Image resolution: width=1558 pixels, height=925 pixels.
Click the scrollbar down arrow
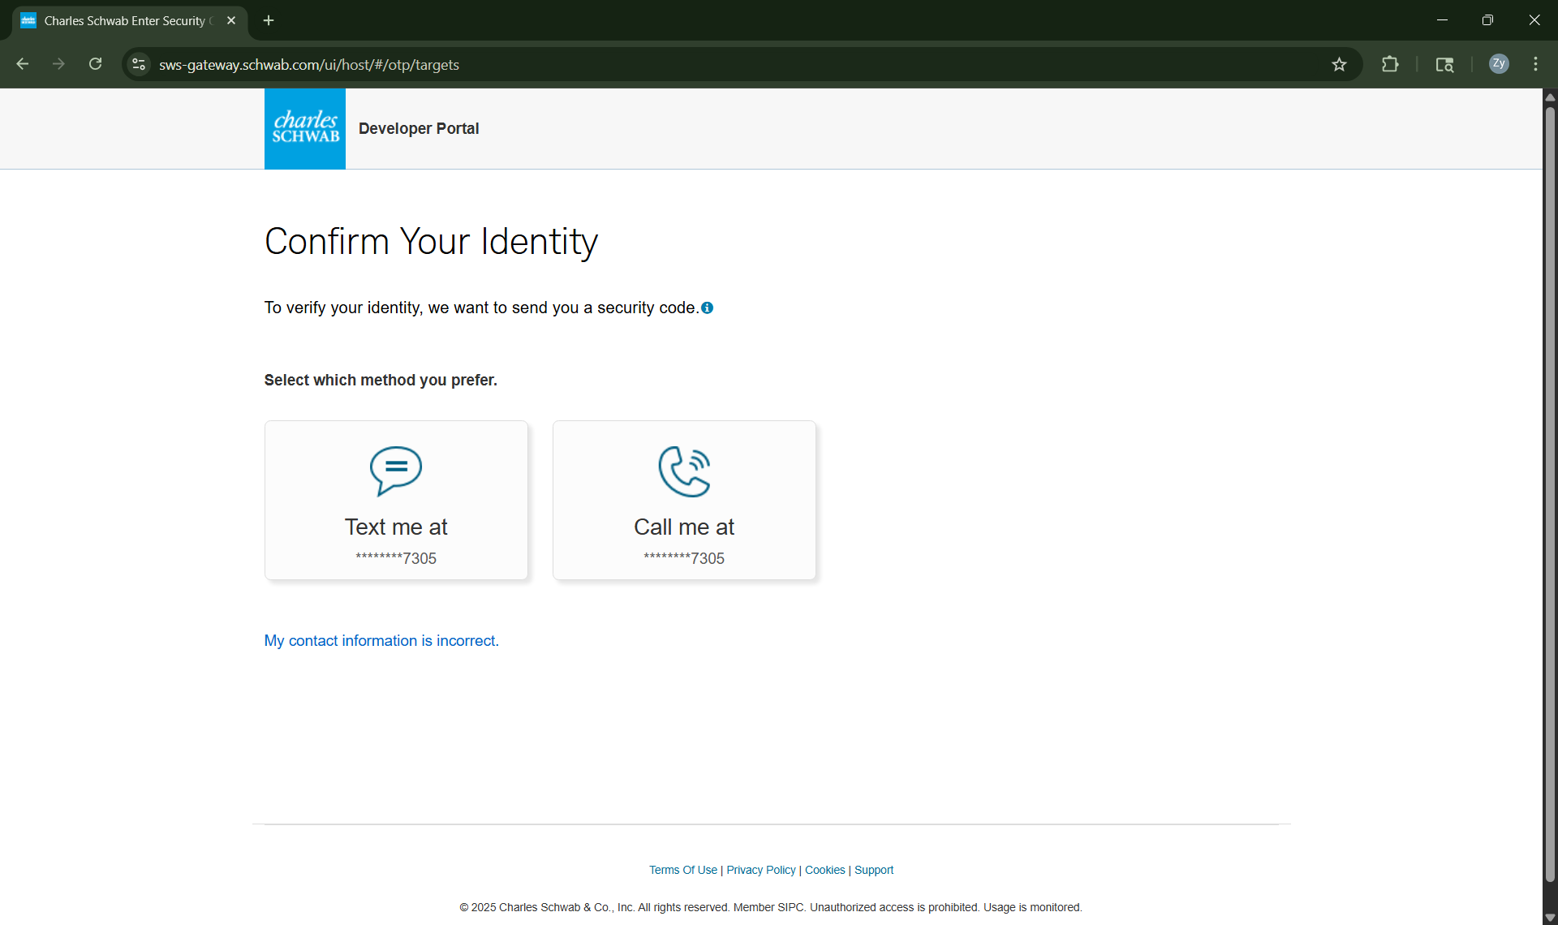1550,918
